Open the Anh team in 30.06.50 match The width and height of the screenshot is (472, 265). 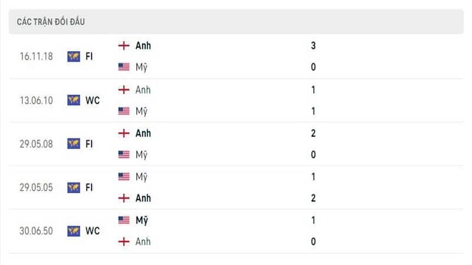click(143, 241)
